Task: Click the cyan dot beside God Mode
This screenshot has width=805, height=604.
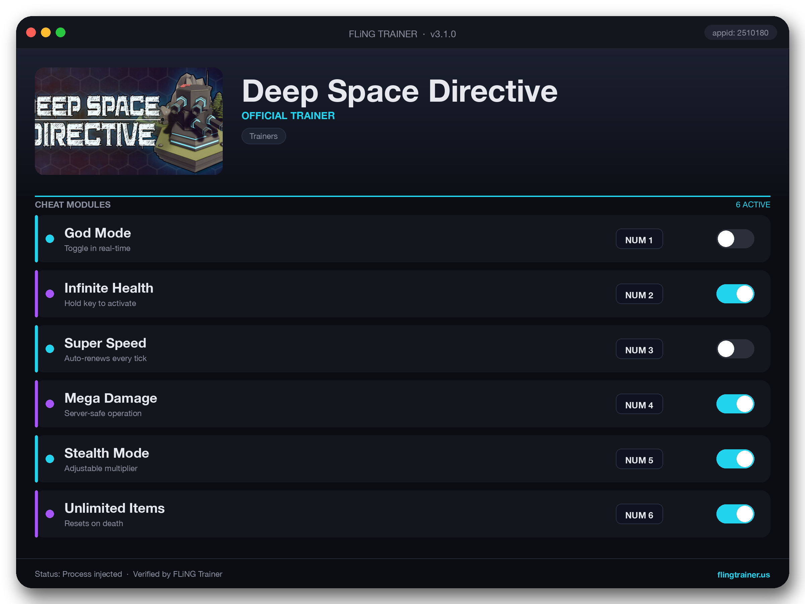Action: pyautogui.click(x=50, y=239)
